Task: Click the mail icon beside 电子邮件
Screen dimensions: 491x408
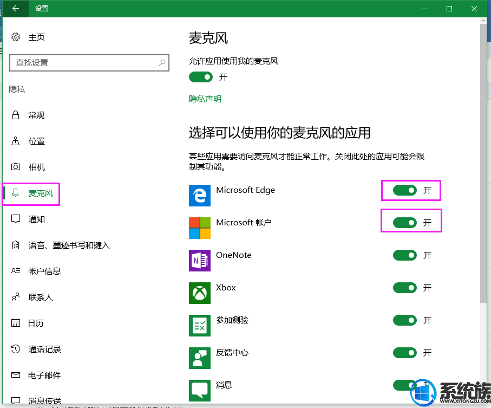Action: pos(16,375)
